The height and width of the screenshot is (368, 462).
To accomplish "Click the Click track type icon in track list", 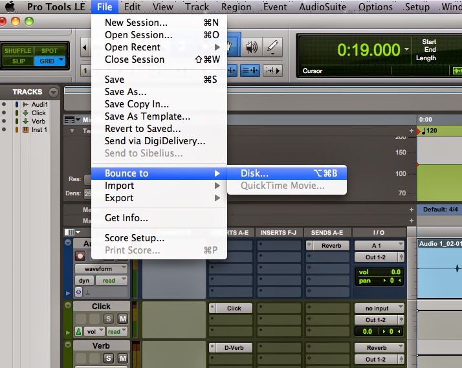I will click(26, 113).
